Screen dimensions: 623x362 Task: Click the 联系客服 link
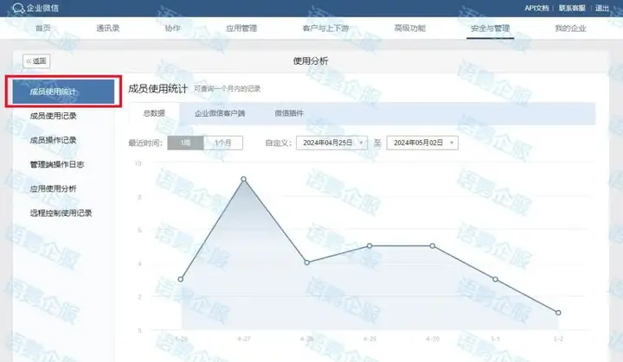coord(572,8)
